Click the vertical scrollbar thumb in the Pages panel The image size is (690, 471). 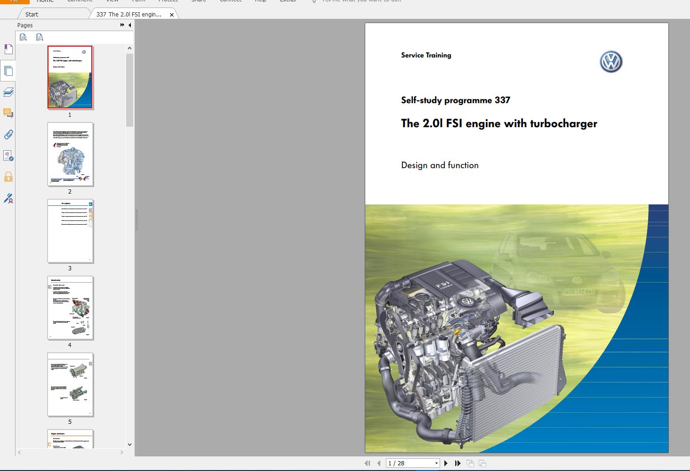[x=130, y=90]
